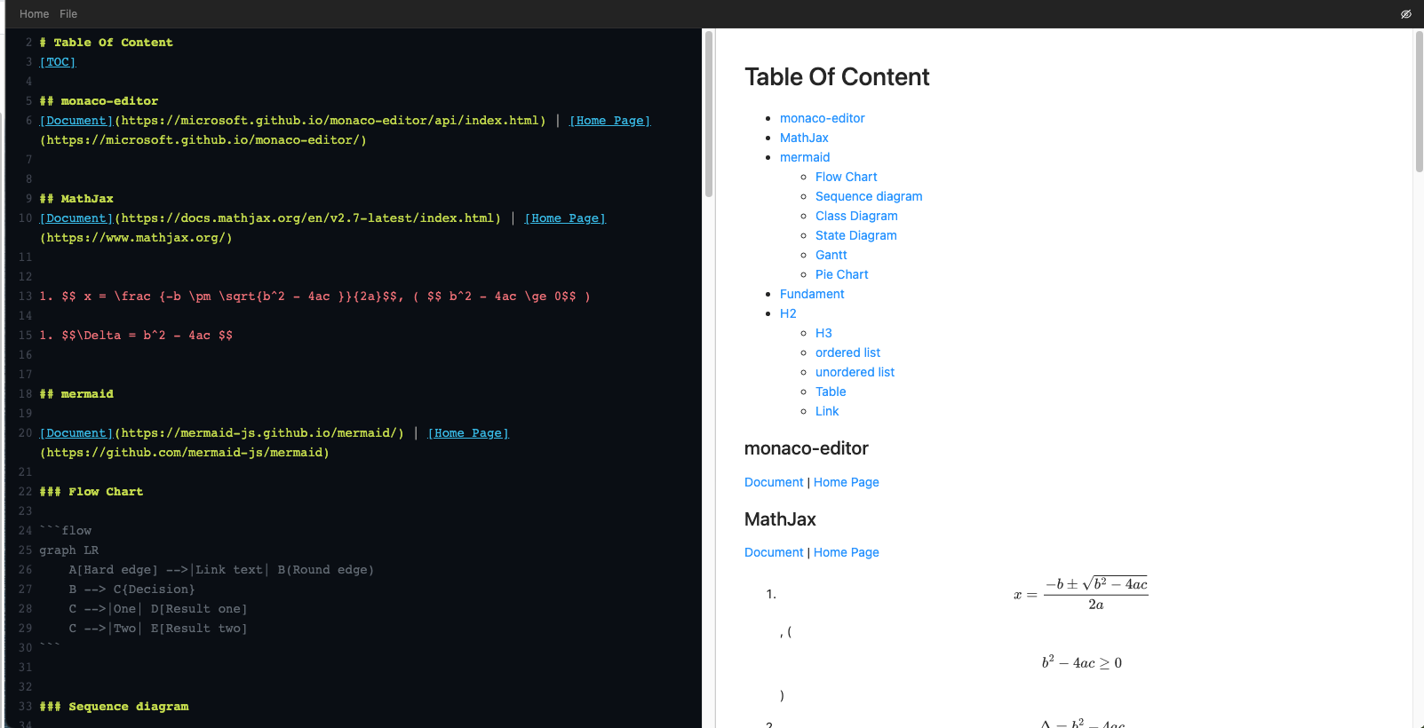Select MathJax in the Table Of Content
The width and height of the screenshot is (1424, 728).
pyautogui.click(x=804, y=137)
